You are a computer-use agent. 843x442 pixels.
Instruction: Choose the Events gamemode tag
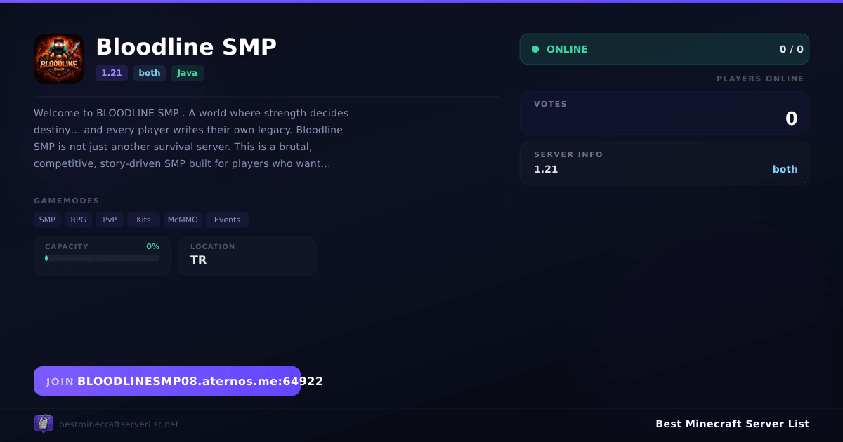click(227, 220)
